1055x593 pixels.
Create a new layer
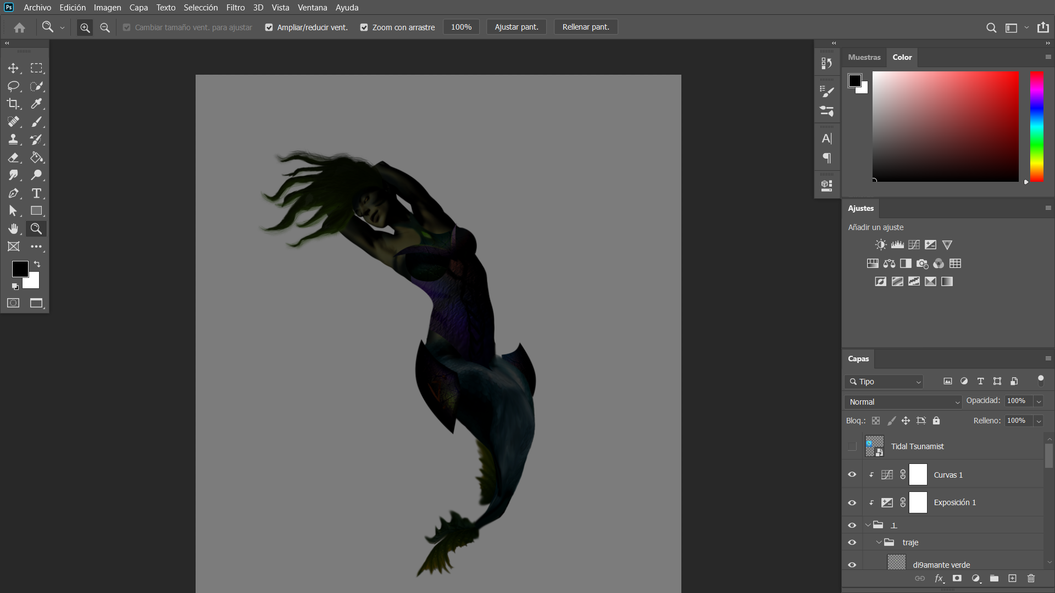[1012, 578]
